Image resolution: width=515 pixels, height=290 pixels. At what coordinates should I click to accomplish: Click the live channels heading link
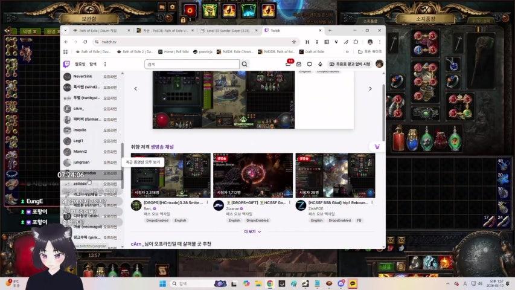(162, 147)
